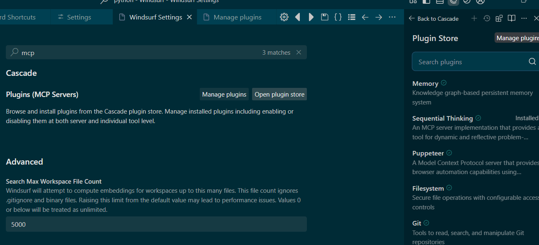Viewport: 539px width, 245px height.
Task: Open Cascade conversation history clock icon
Action: point(487,18)
